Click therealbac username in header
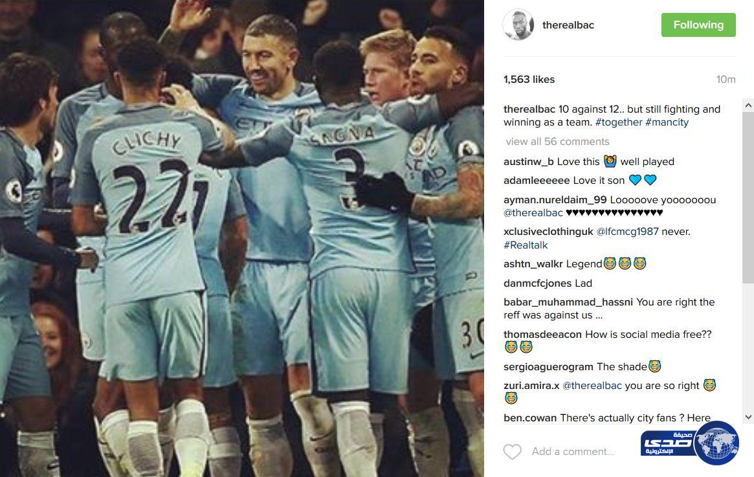754x477 pixels. click(x=568, y=25)
